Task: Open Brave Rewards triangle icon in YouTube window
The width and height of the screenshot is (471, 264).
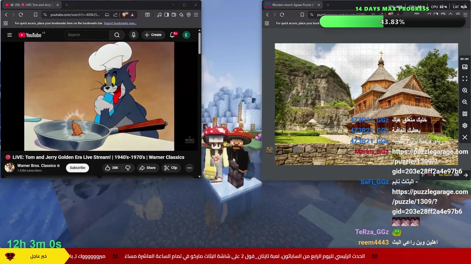Action: coord(132,15)
